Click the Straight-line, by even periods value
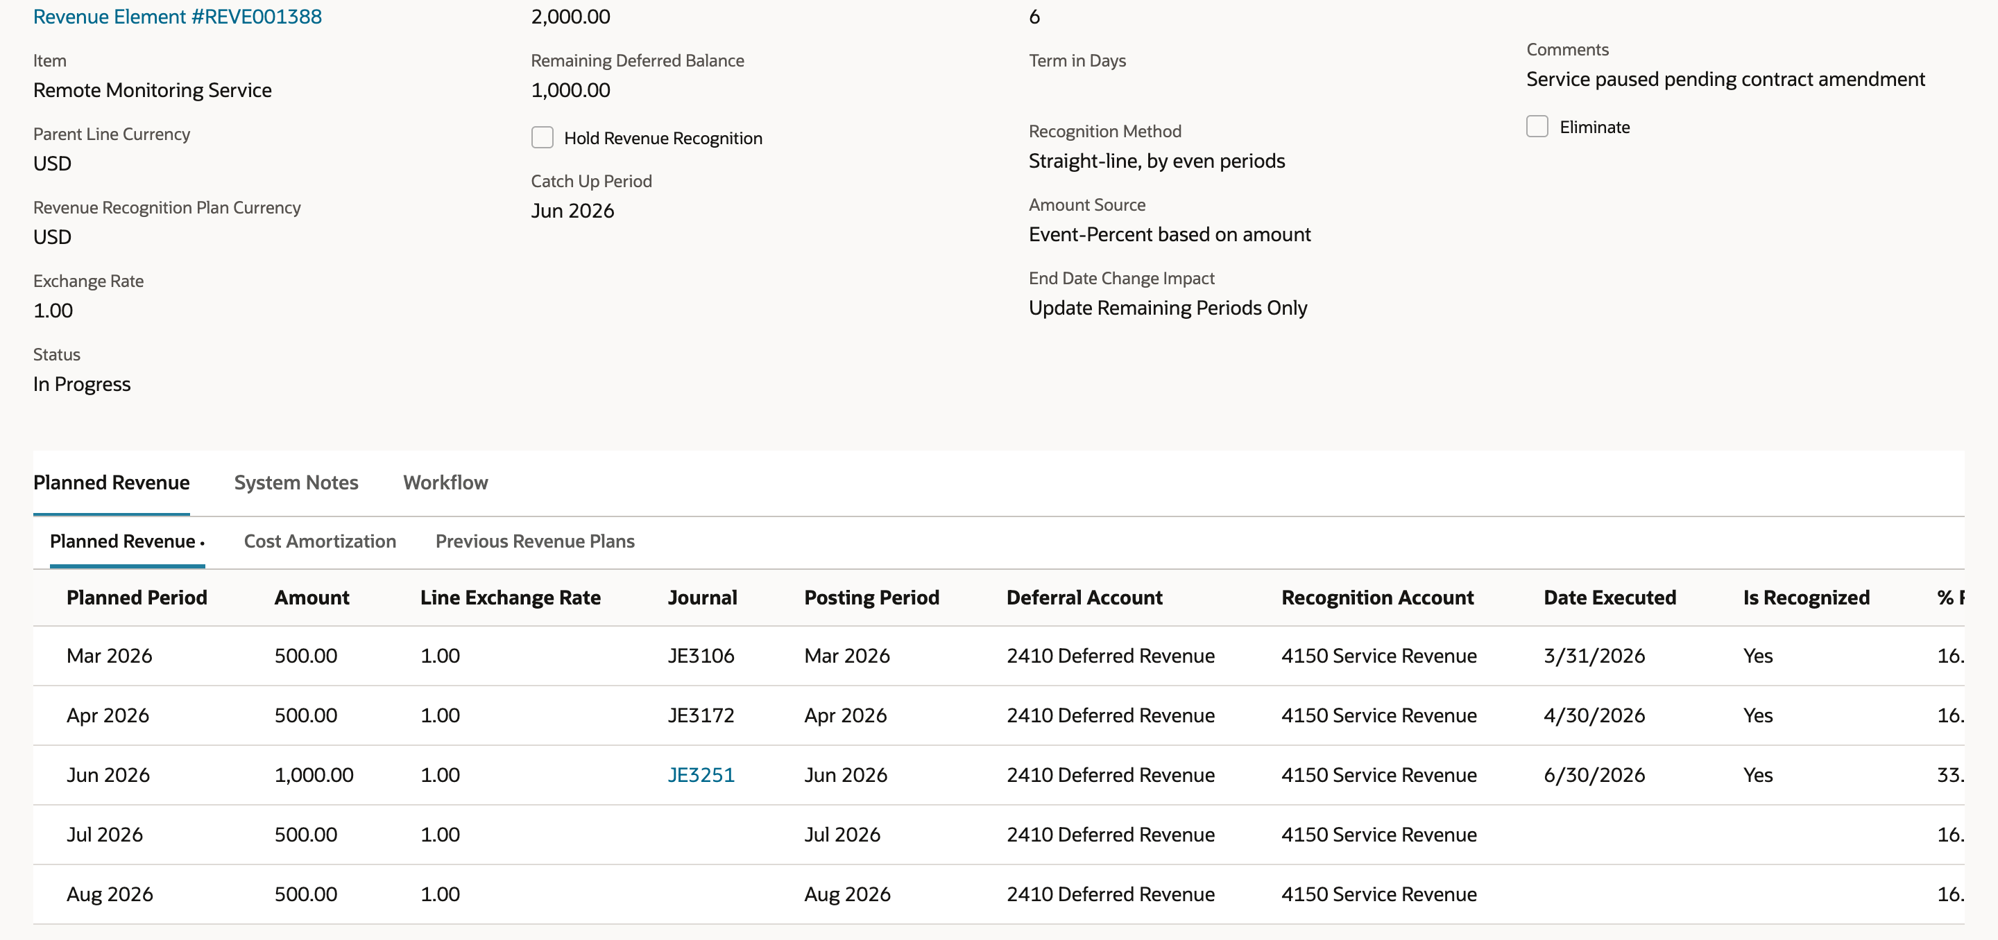The image size is (1998, 940). [x=1156, y=160]
